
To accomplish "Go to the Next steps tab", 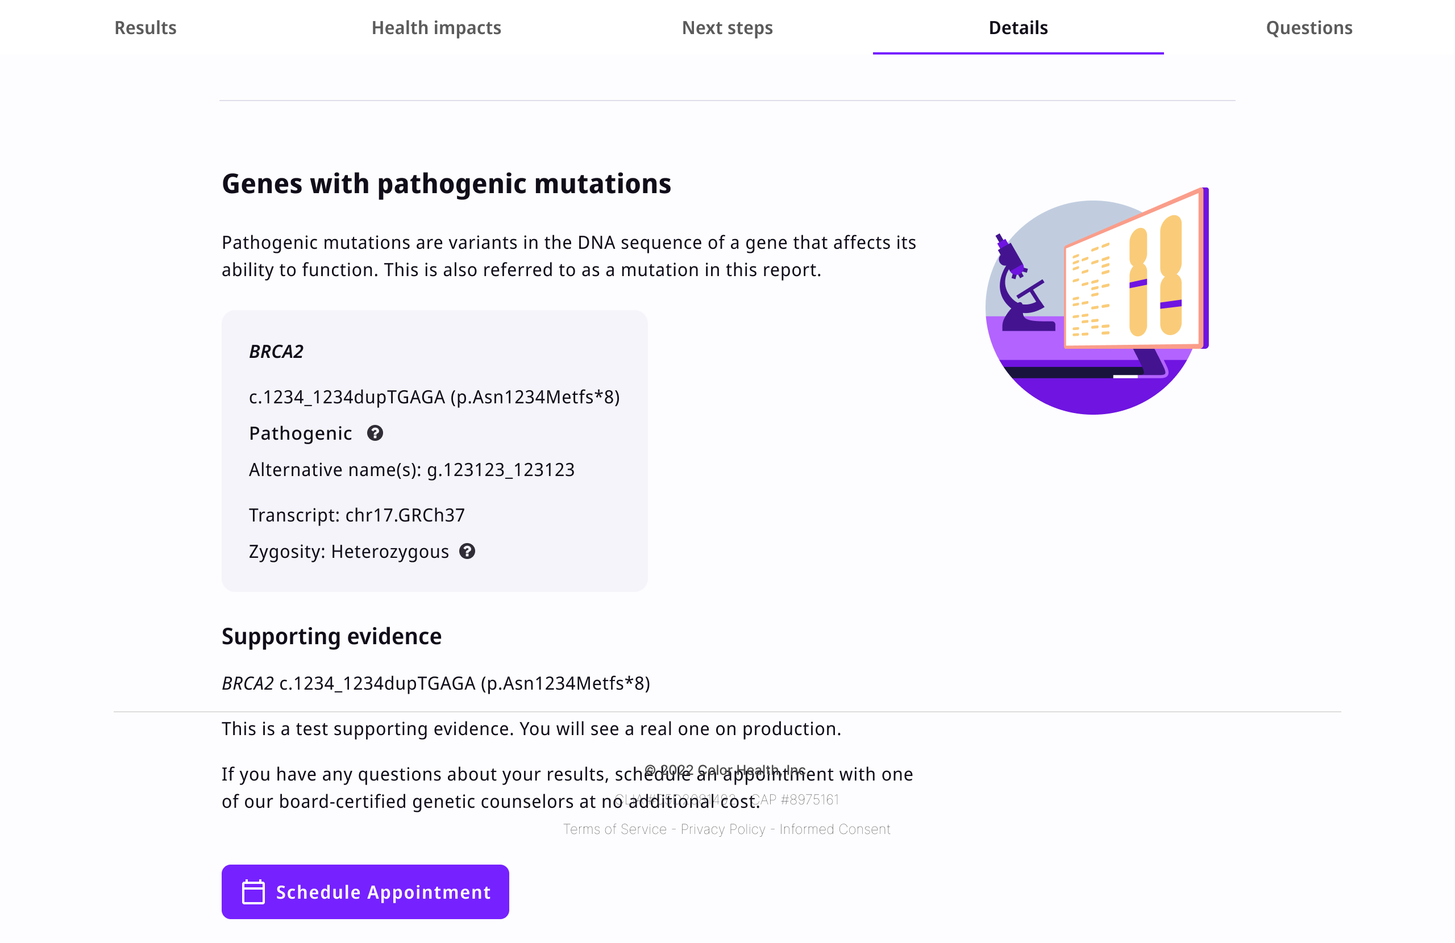I will 727,27.
